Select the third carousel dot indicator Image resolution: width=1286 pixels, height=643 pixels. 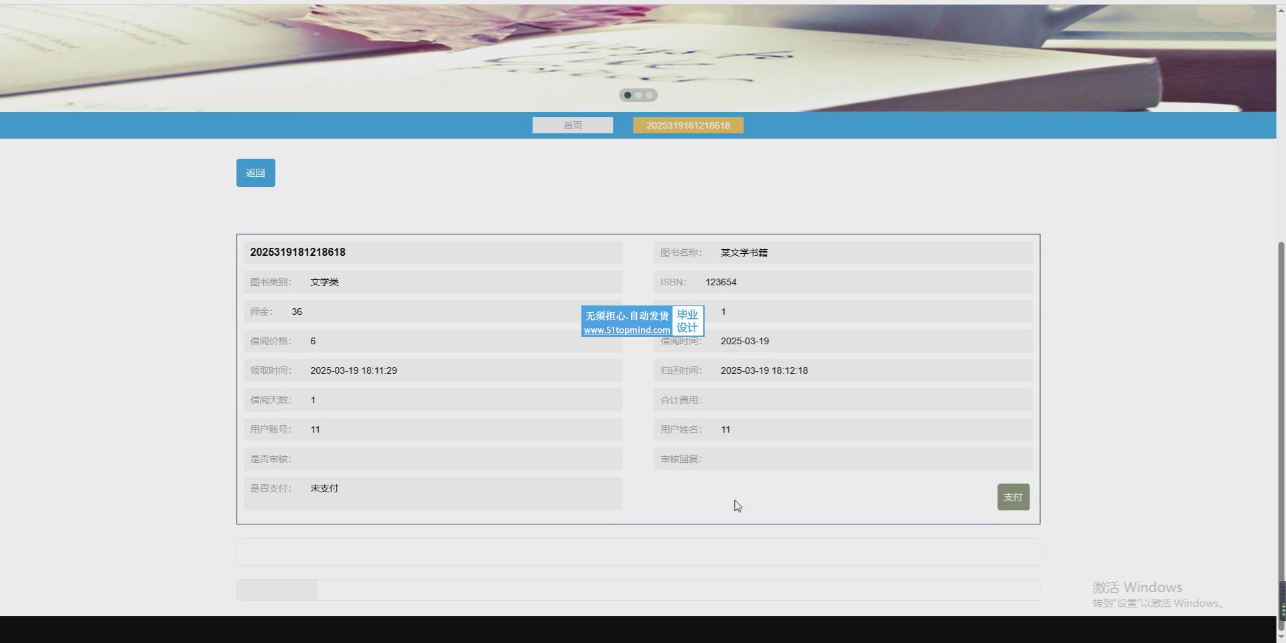(649, 95)
